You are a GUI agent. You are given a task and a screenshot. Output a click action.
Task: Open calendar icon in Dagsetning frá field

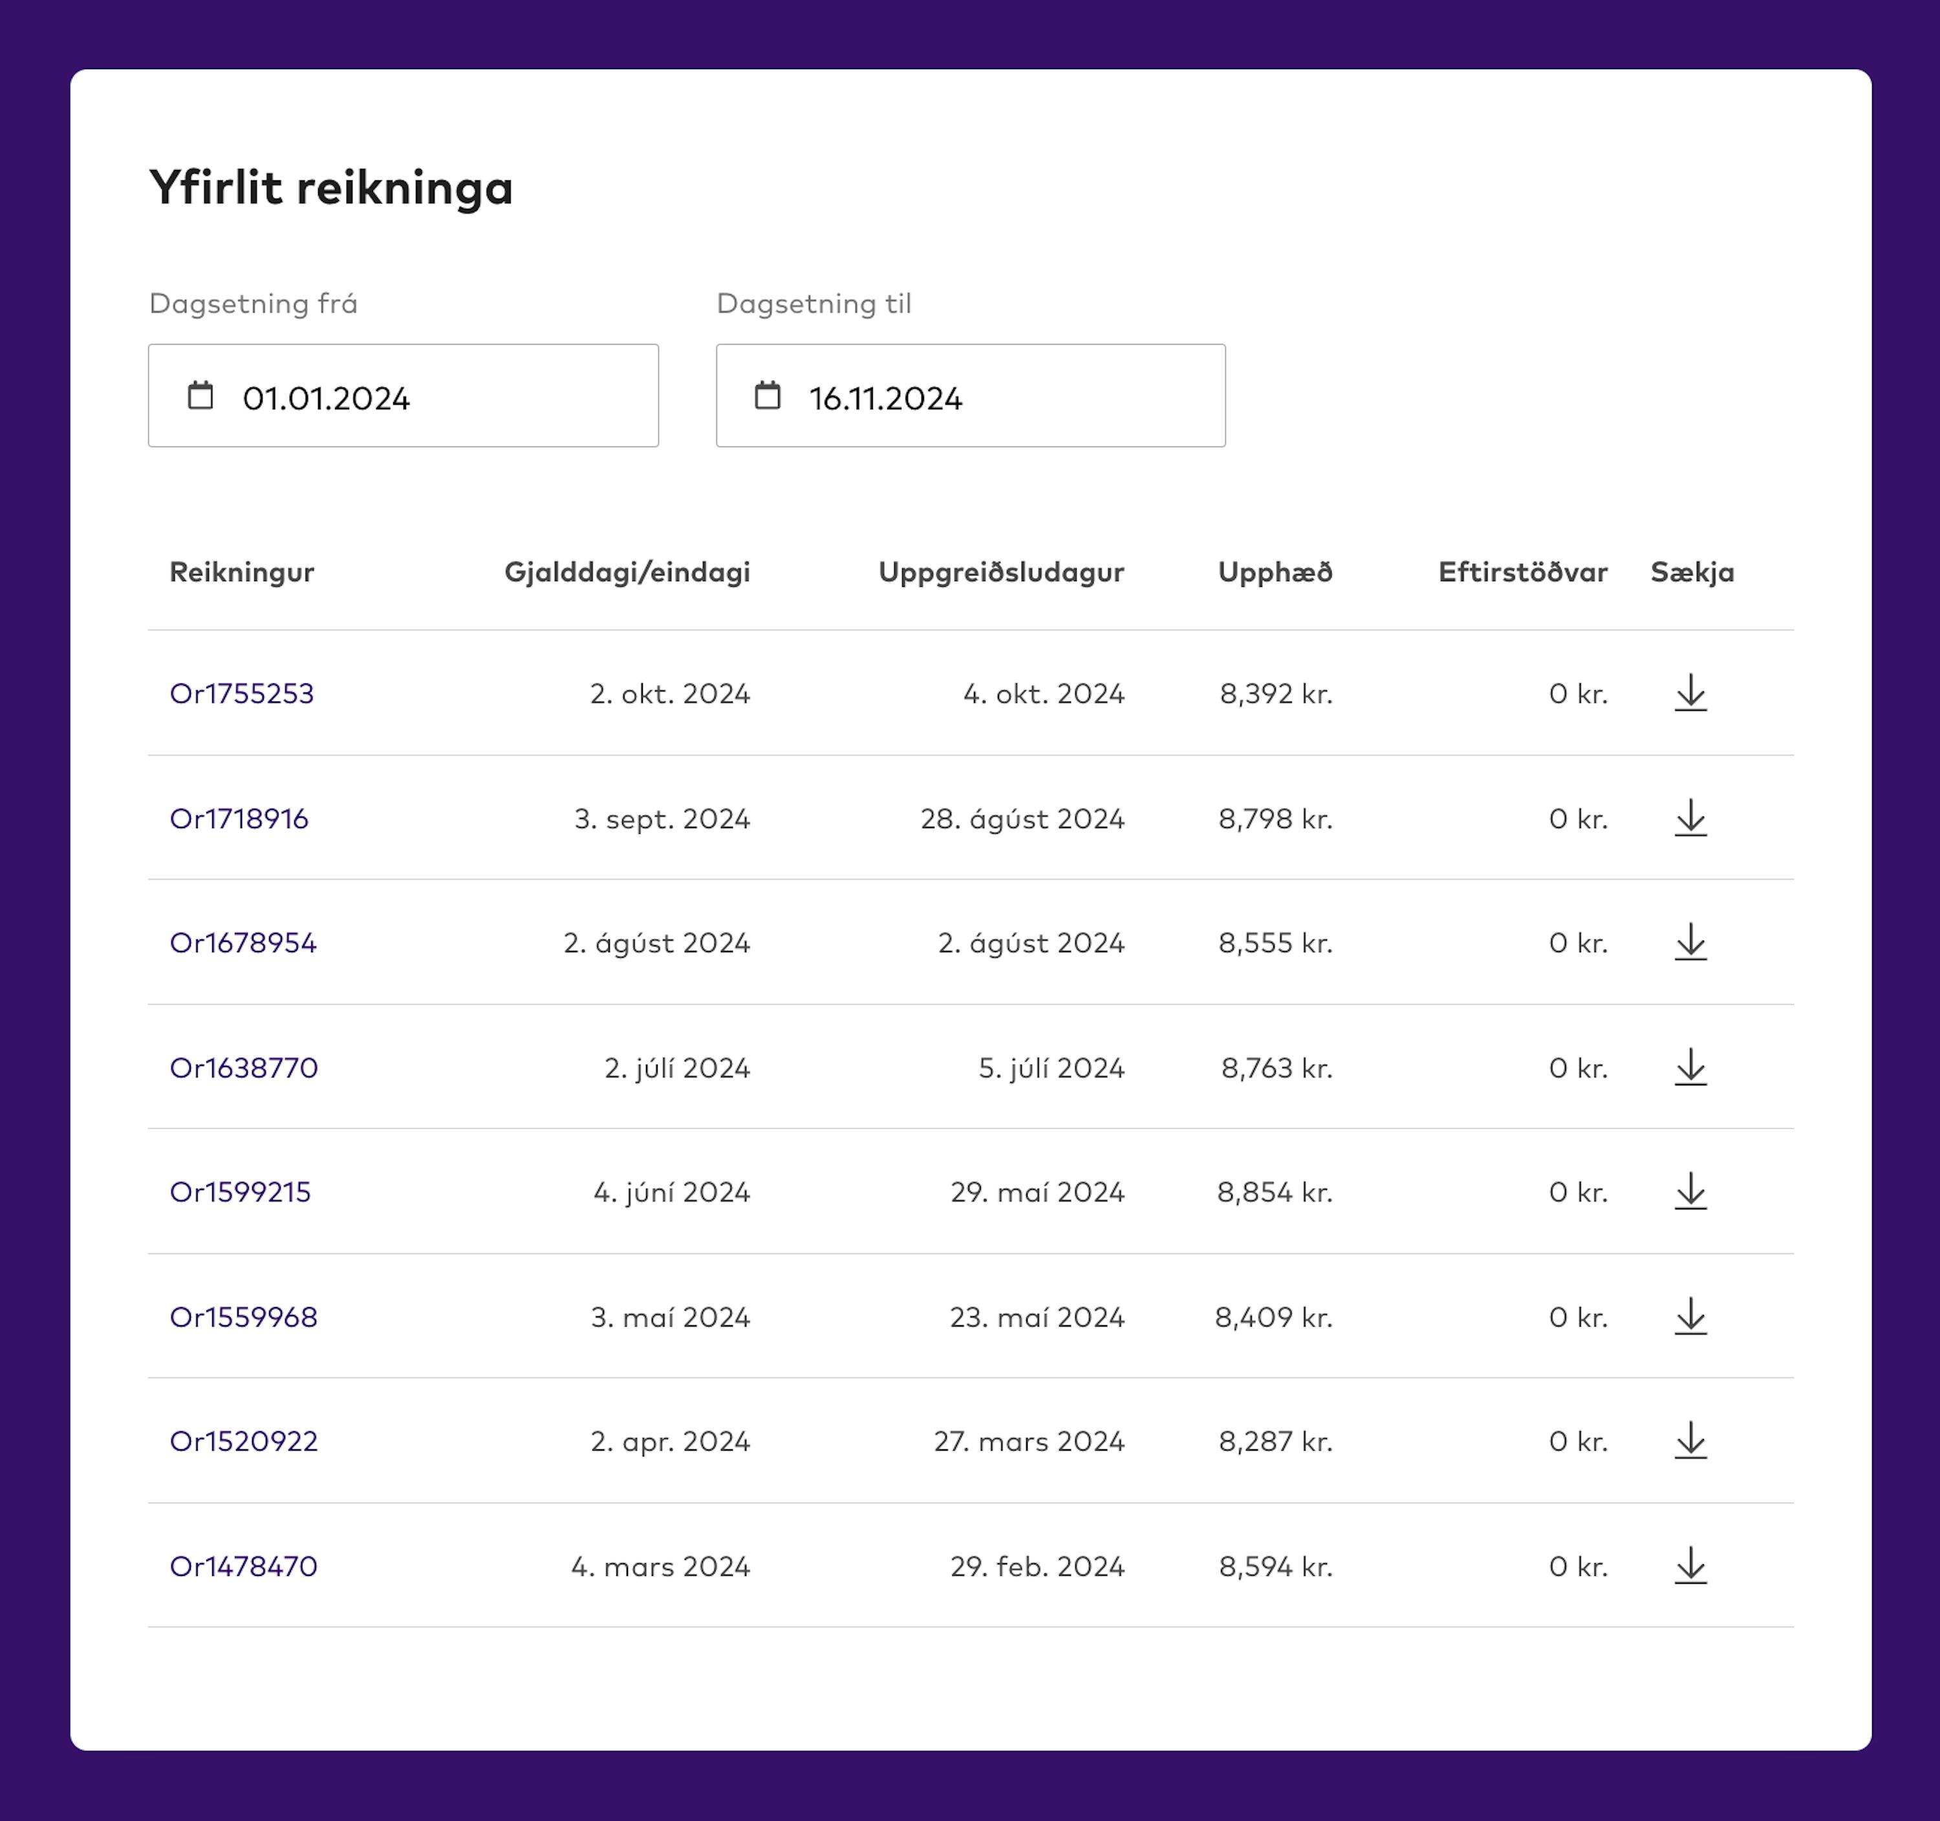[x=200, y=395]
